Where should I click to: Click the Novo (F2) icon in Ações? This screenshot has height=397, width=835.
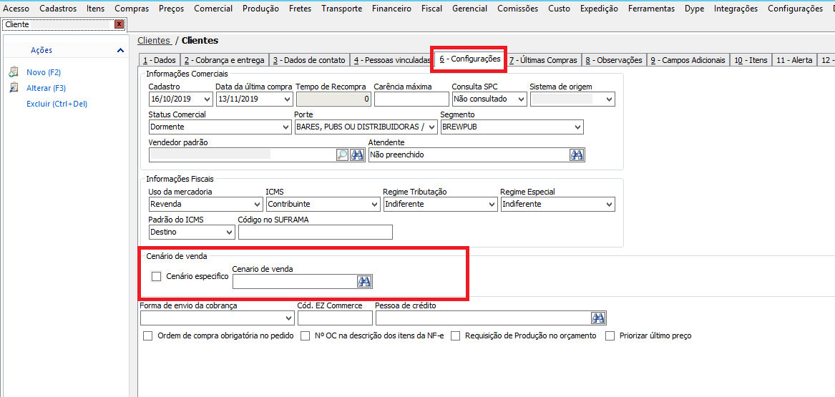point(14,72)
